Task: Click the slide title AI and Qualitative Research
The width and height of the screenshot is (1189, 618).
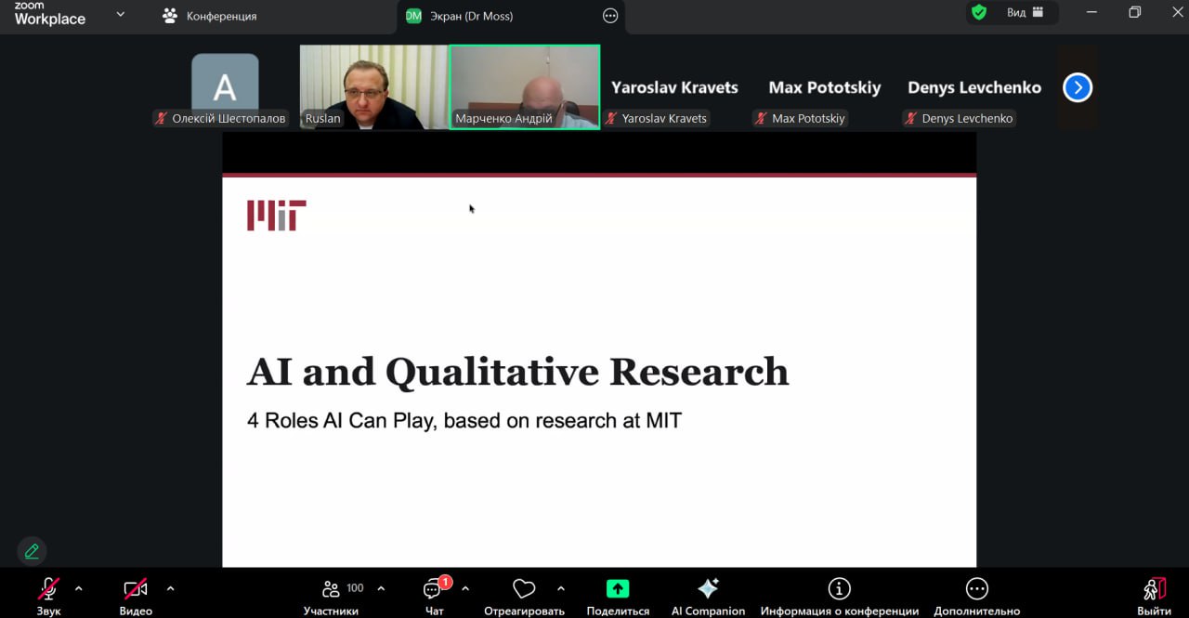Action: [x=517, y=372]
